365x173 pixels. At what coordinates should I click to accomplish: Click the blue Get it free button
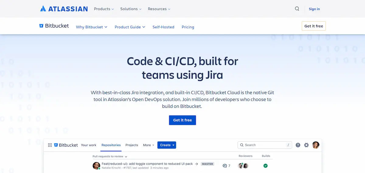[182, 120]
